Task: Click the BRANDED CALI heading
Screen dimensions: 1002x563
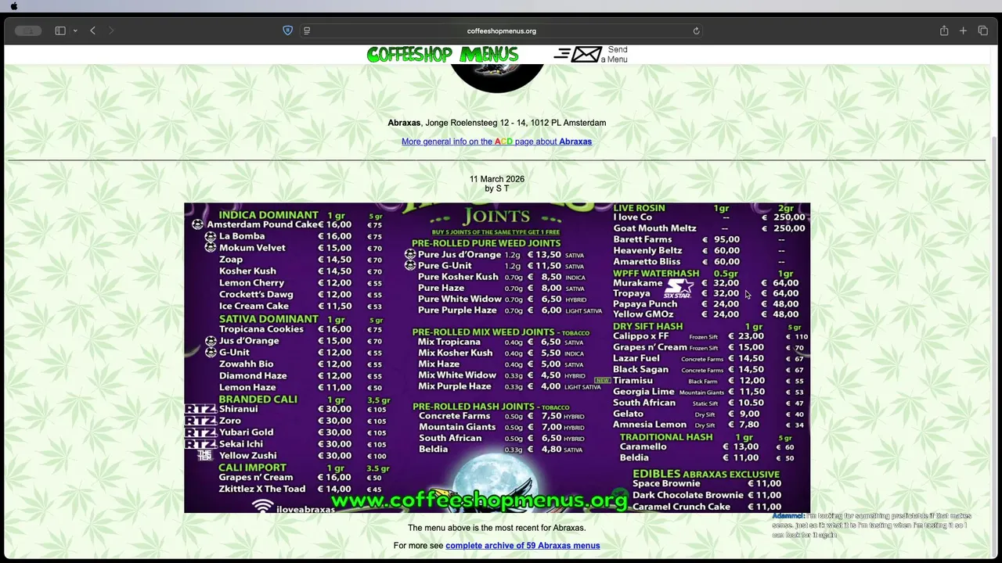Action: [x=258, y=400]
